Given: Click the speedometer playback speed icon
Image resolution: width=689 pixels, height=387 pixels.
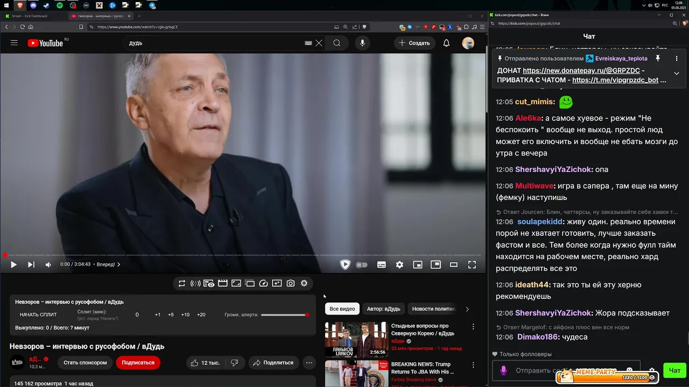Looking at the screenshot, I should tap(263, 283).
